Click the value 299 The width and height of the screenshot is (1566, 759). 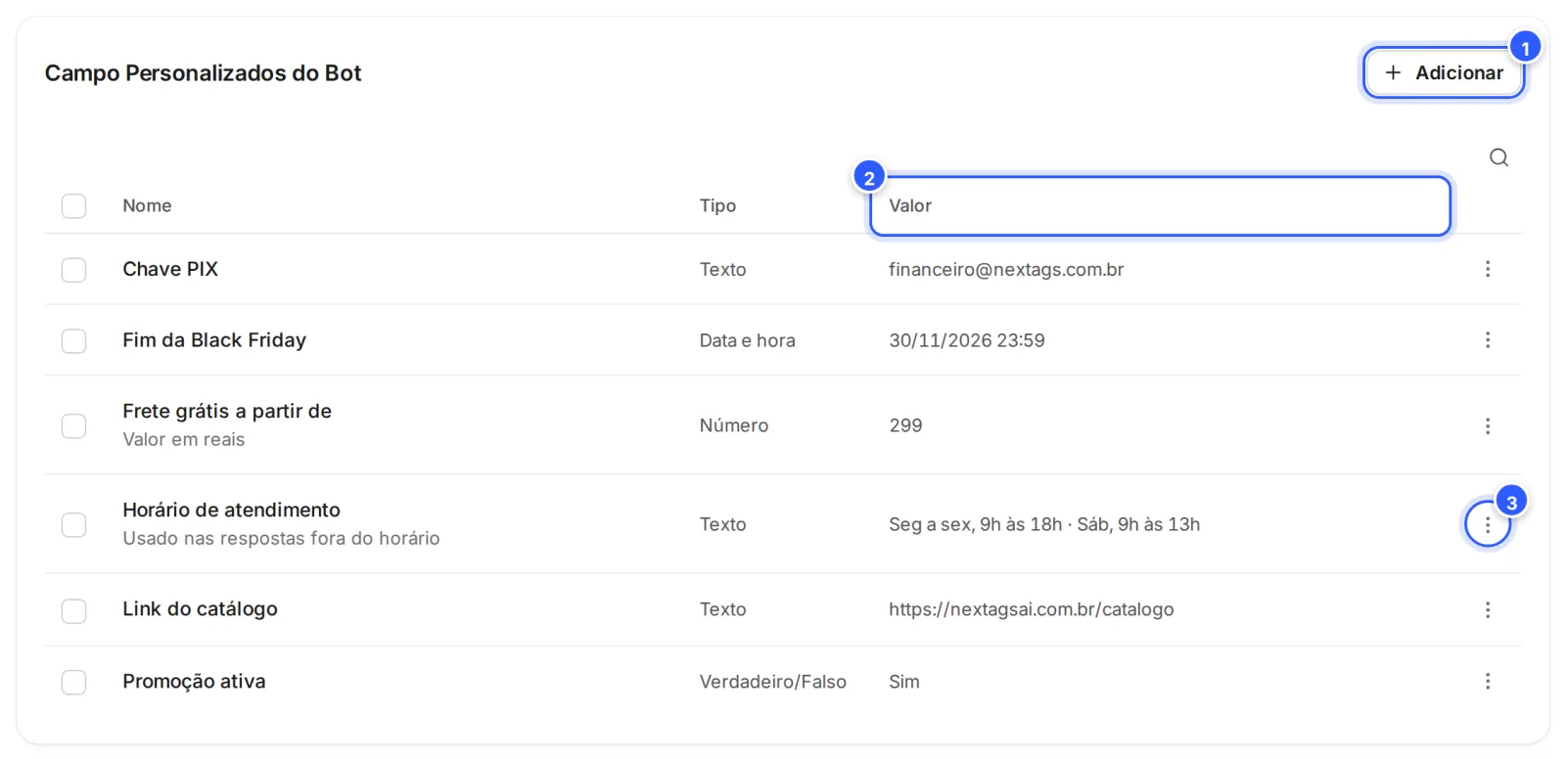click(x=905, y=425)
